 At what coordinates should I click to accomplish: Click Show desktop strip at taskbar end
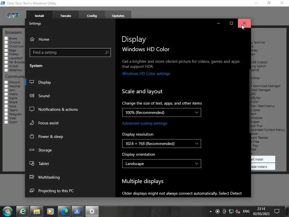pos(287,211)
